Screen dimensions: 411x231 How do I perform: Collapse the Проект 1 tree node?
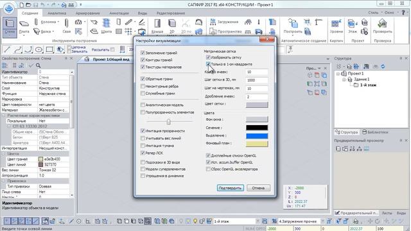tap(338, 74)
